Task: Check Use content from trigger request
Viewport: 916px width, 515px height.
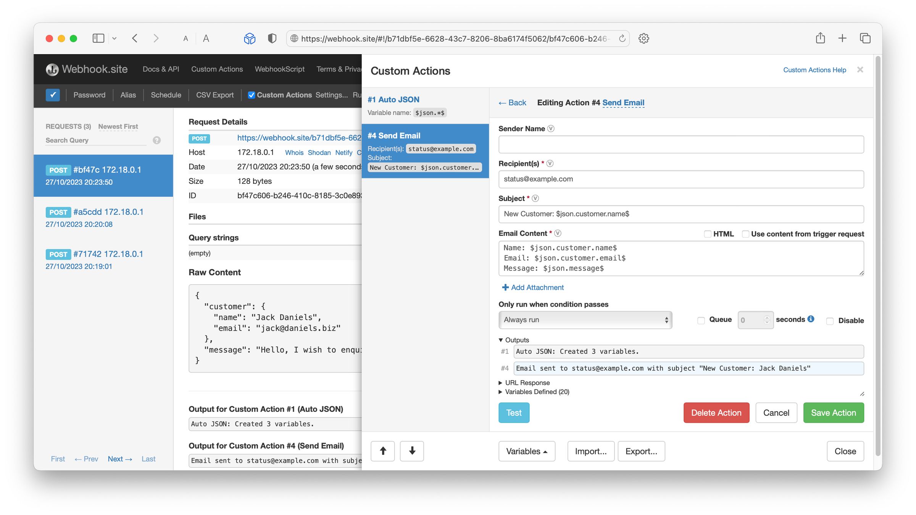Action: point(745,234)
